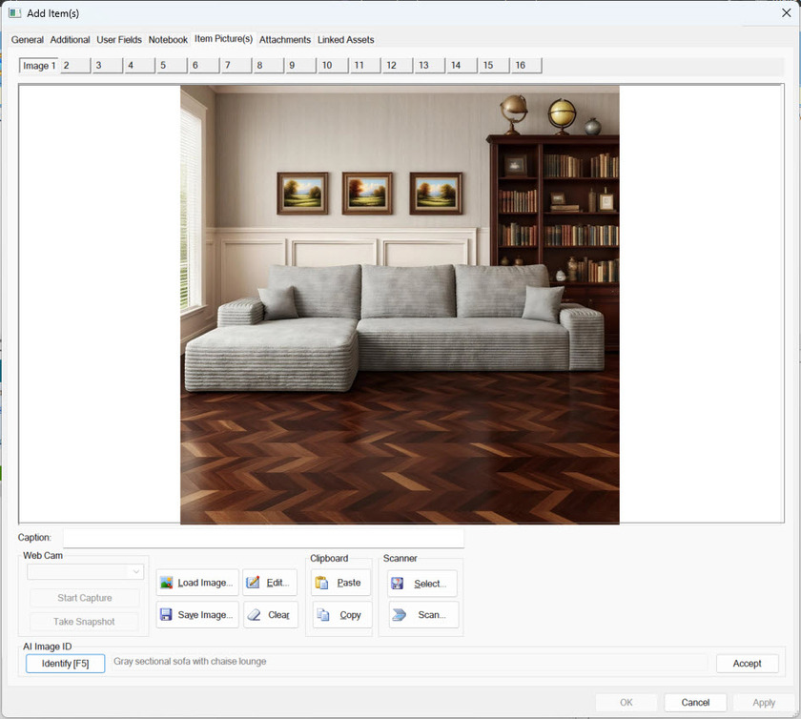
Task: Click the Select scanner icon
Action: point(398,584)
